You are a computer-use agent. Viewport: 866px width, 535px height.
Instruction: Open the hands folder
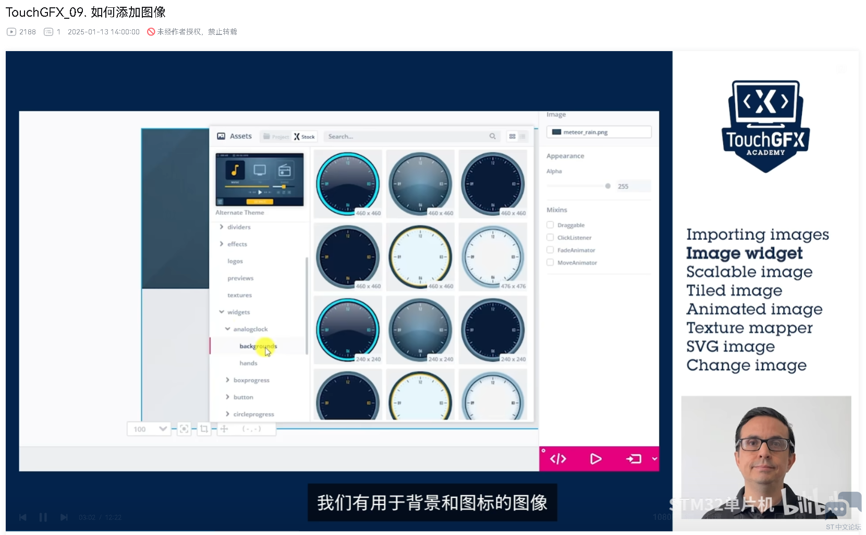pyautogui.click(x=248, y=363)
